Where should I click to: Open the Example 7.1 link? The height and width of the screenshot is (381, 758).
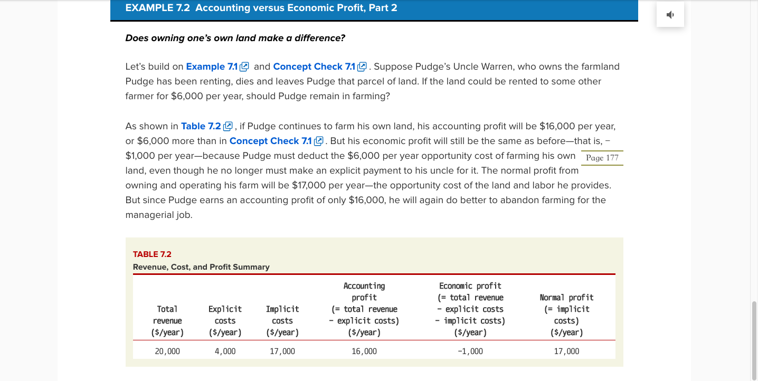click(212, 66)
